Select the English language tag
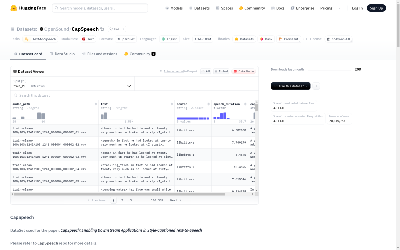Screen dimensions: 400x250 point(169,39)
